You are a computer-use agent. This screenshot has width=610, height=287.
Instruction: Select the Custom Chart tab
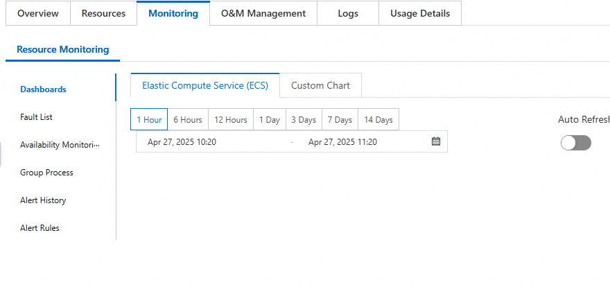[320, 85]
